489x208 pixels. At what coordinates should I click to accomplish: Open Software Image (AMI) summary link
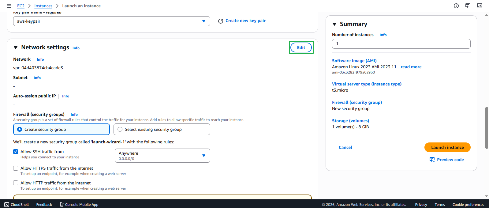354,61
